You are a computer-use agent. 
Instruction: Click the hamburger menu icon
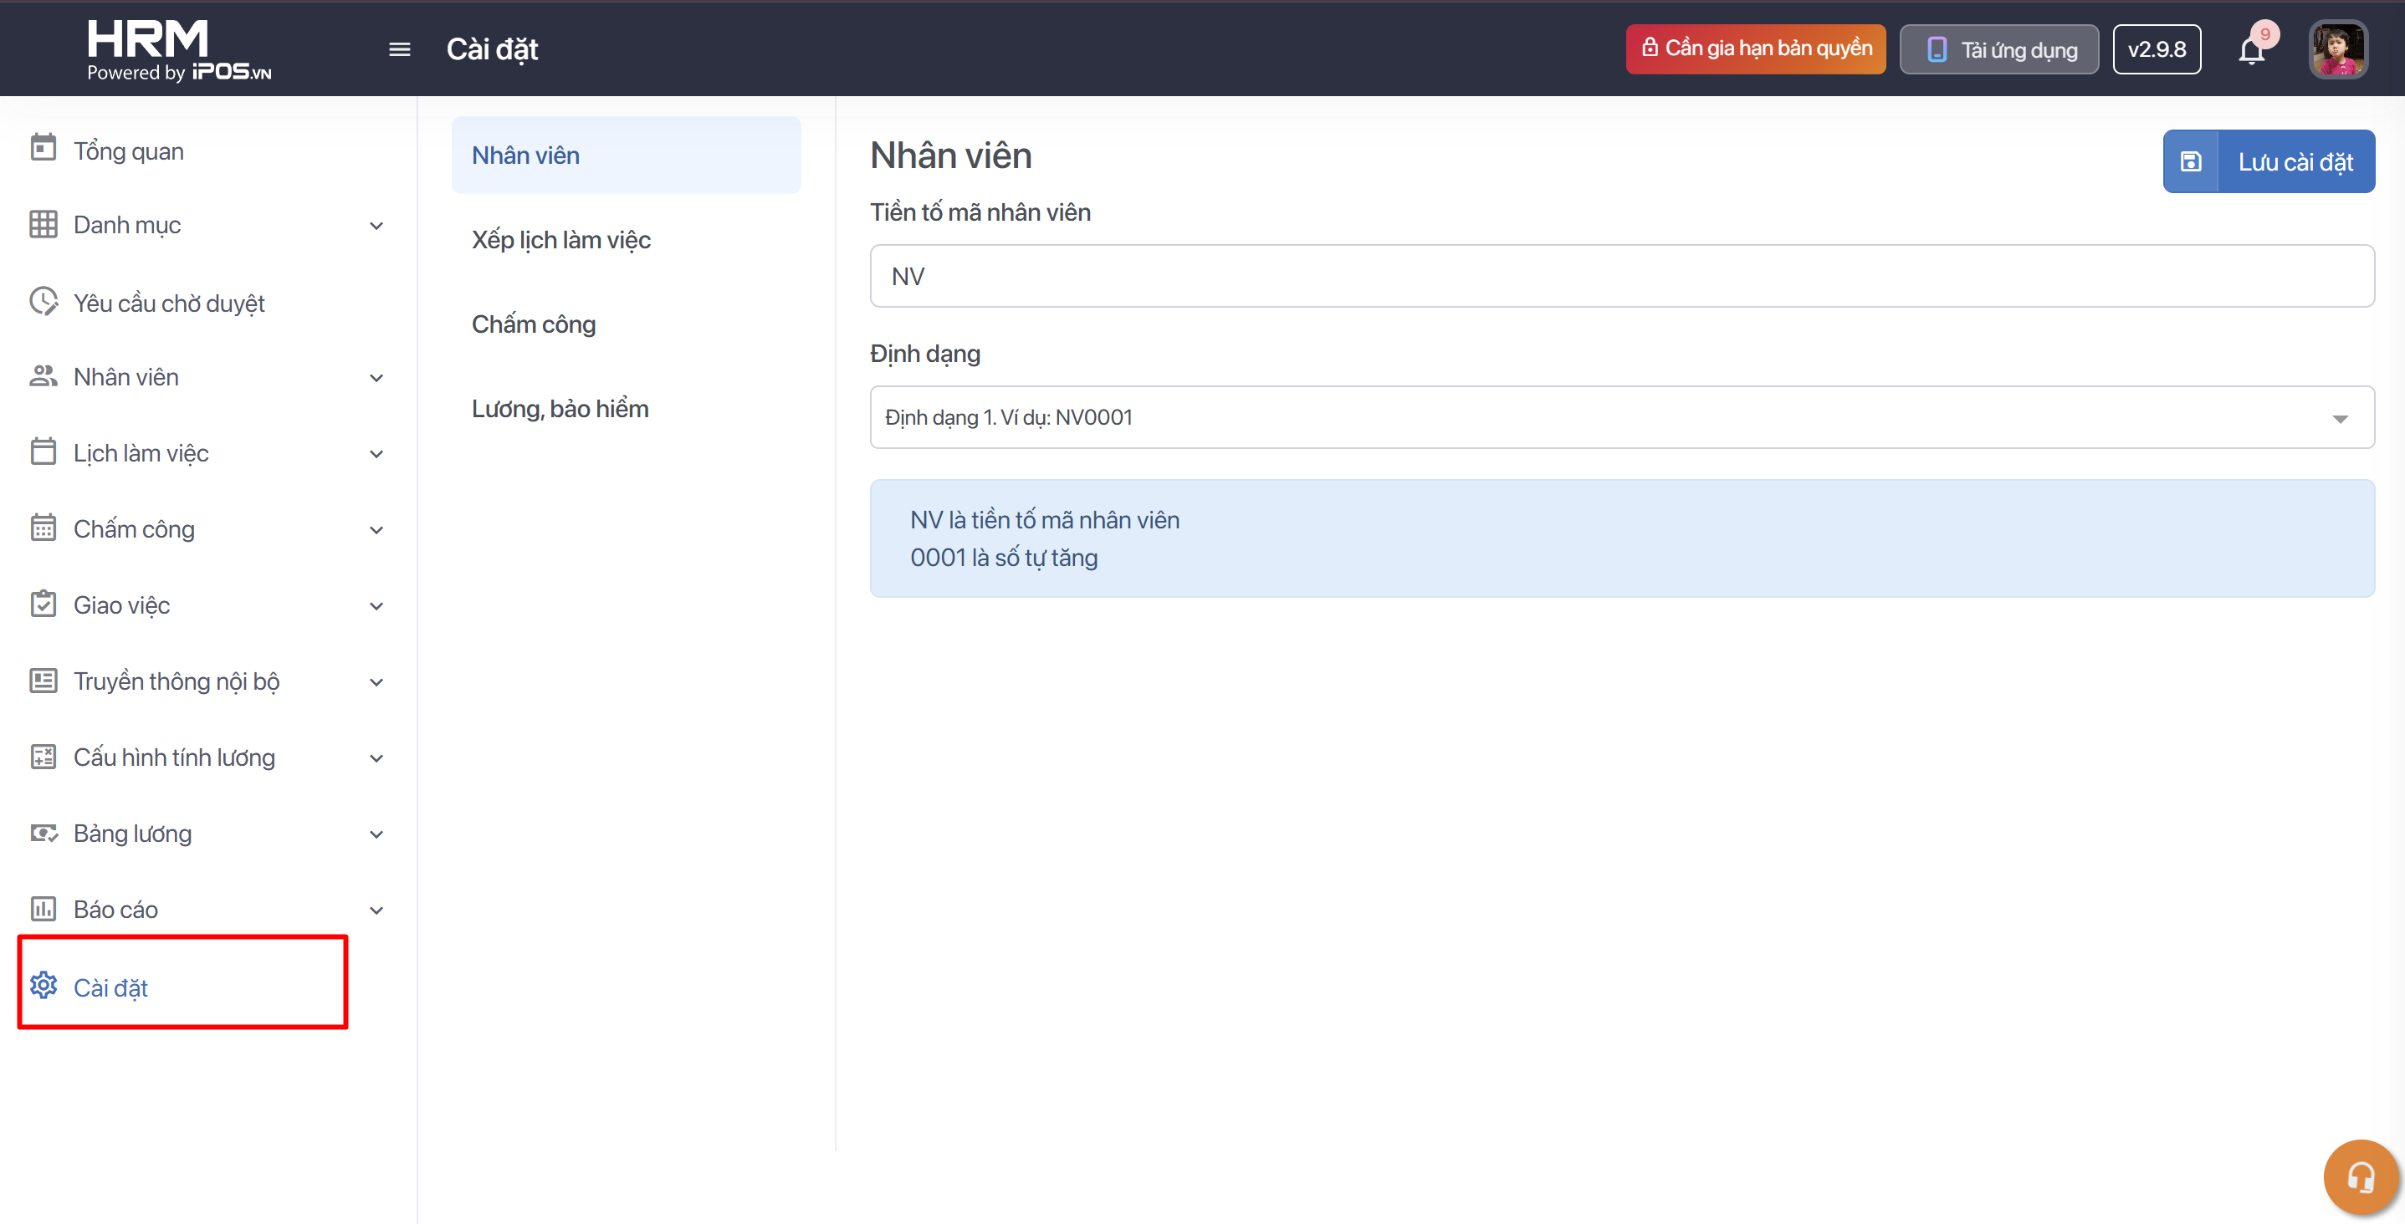tap(400, 49)
